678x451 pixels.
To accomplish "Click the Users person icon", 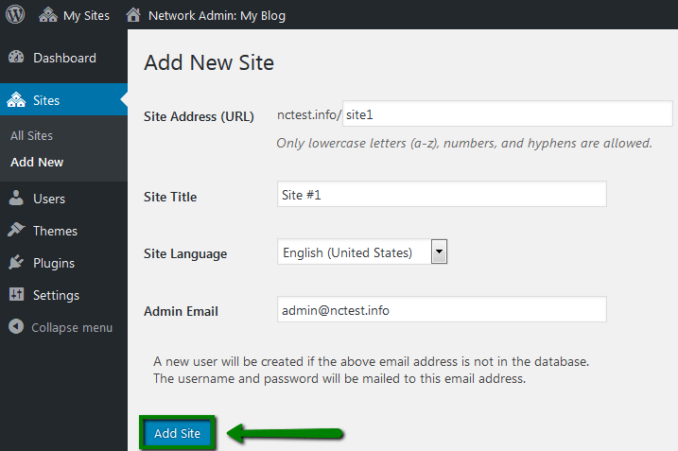I will pos(16,198).
